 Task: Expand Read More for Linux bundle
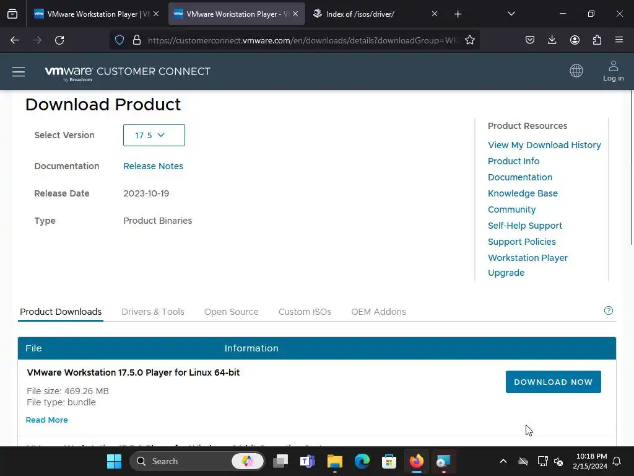coord(47,420)
